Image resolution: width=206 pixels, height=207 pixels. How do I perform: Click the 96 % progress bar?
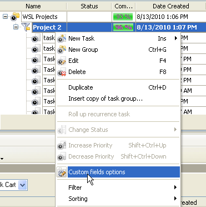pyautogui.click(x=123, y=27)
